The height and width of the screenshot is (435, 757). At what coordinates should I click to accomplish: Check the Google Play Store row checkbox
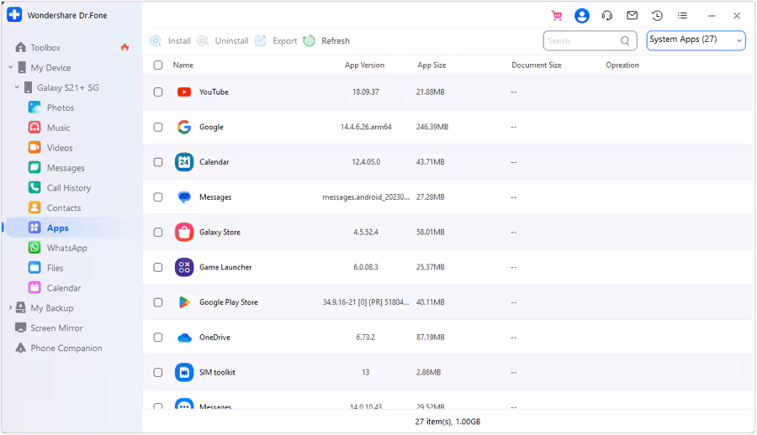click(x=158, y=302)
